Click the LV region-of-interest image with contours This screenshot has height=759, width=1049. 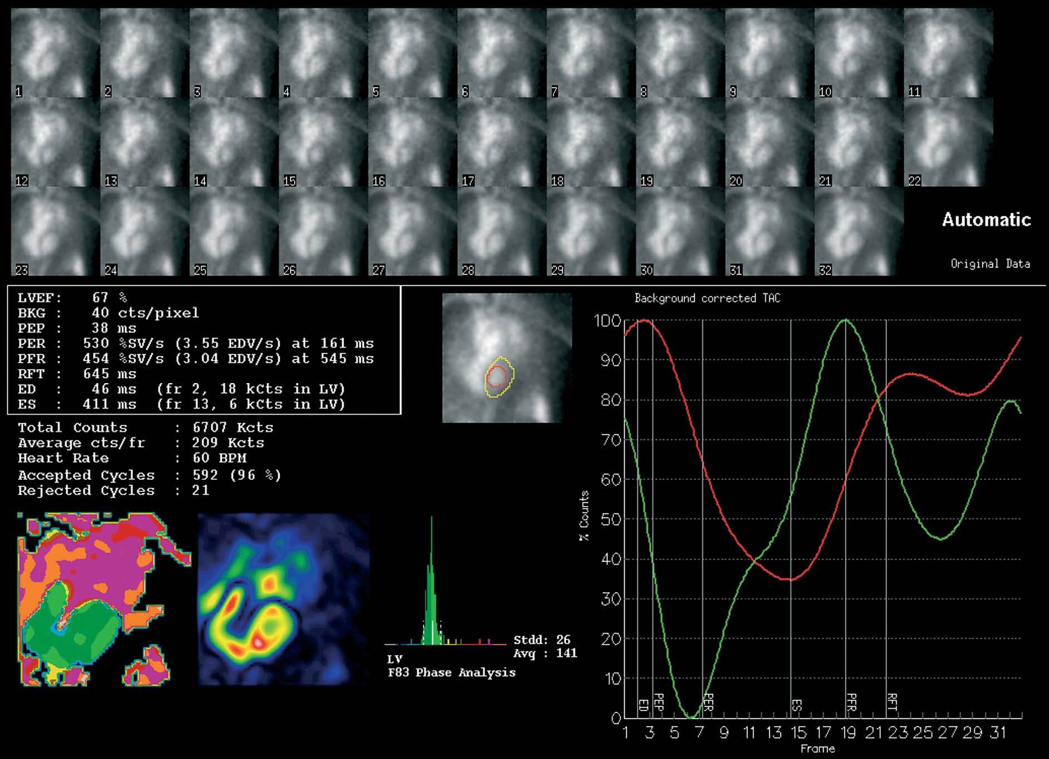coord(506,358)
